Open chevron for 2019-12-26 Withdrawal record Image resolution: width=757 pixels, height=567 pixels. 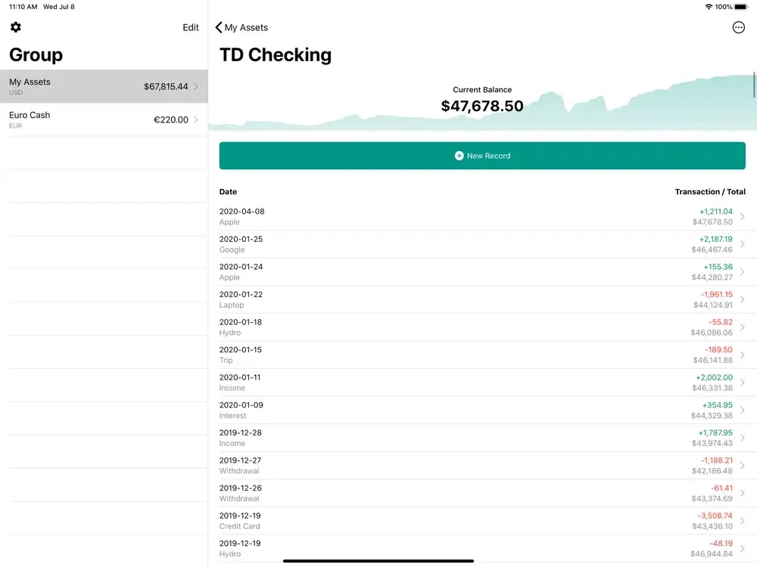tap(743, 493)
